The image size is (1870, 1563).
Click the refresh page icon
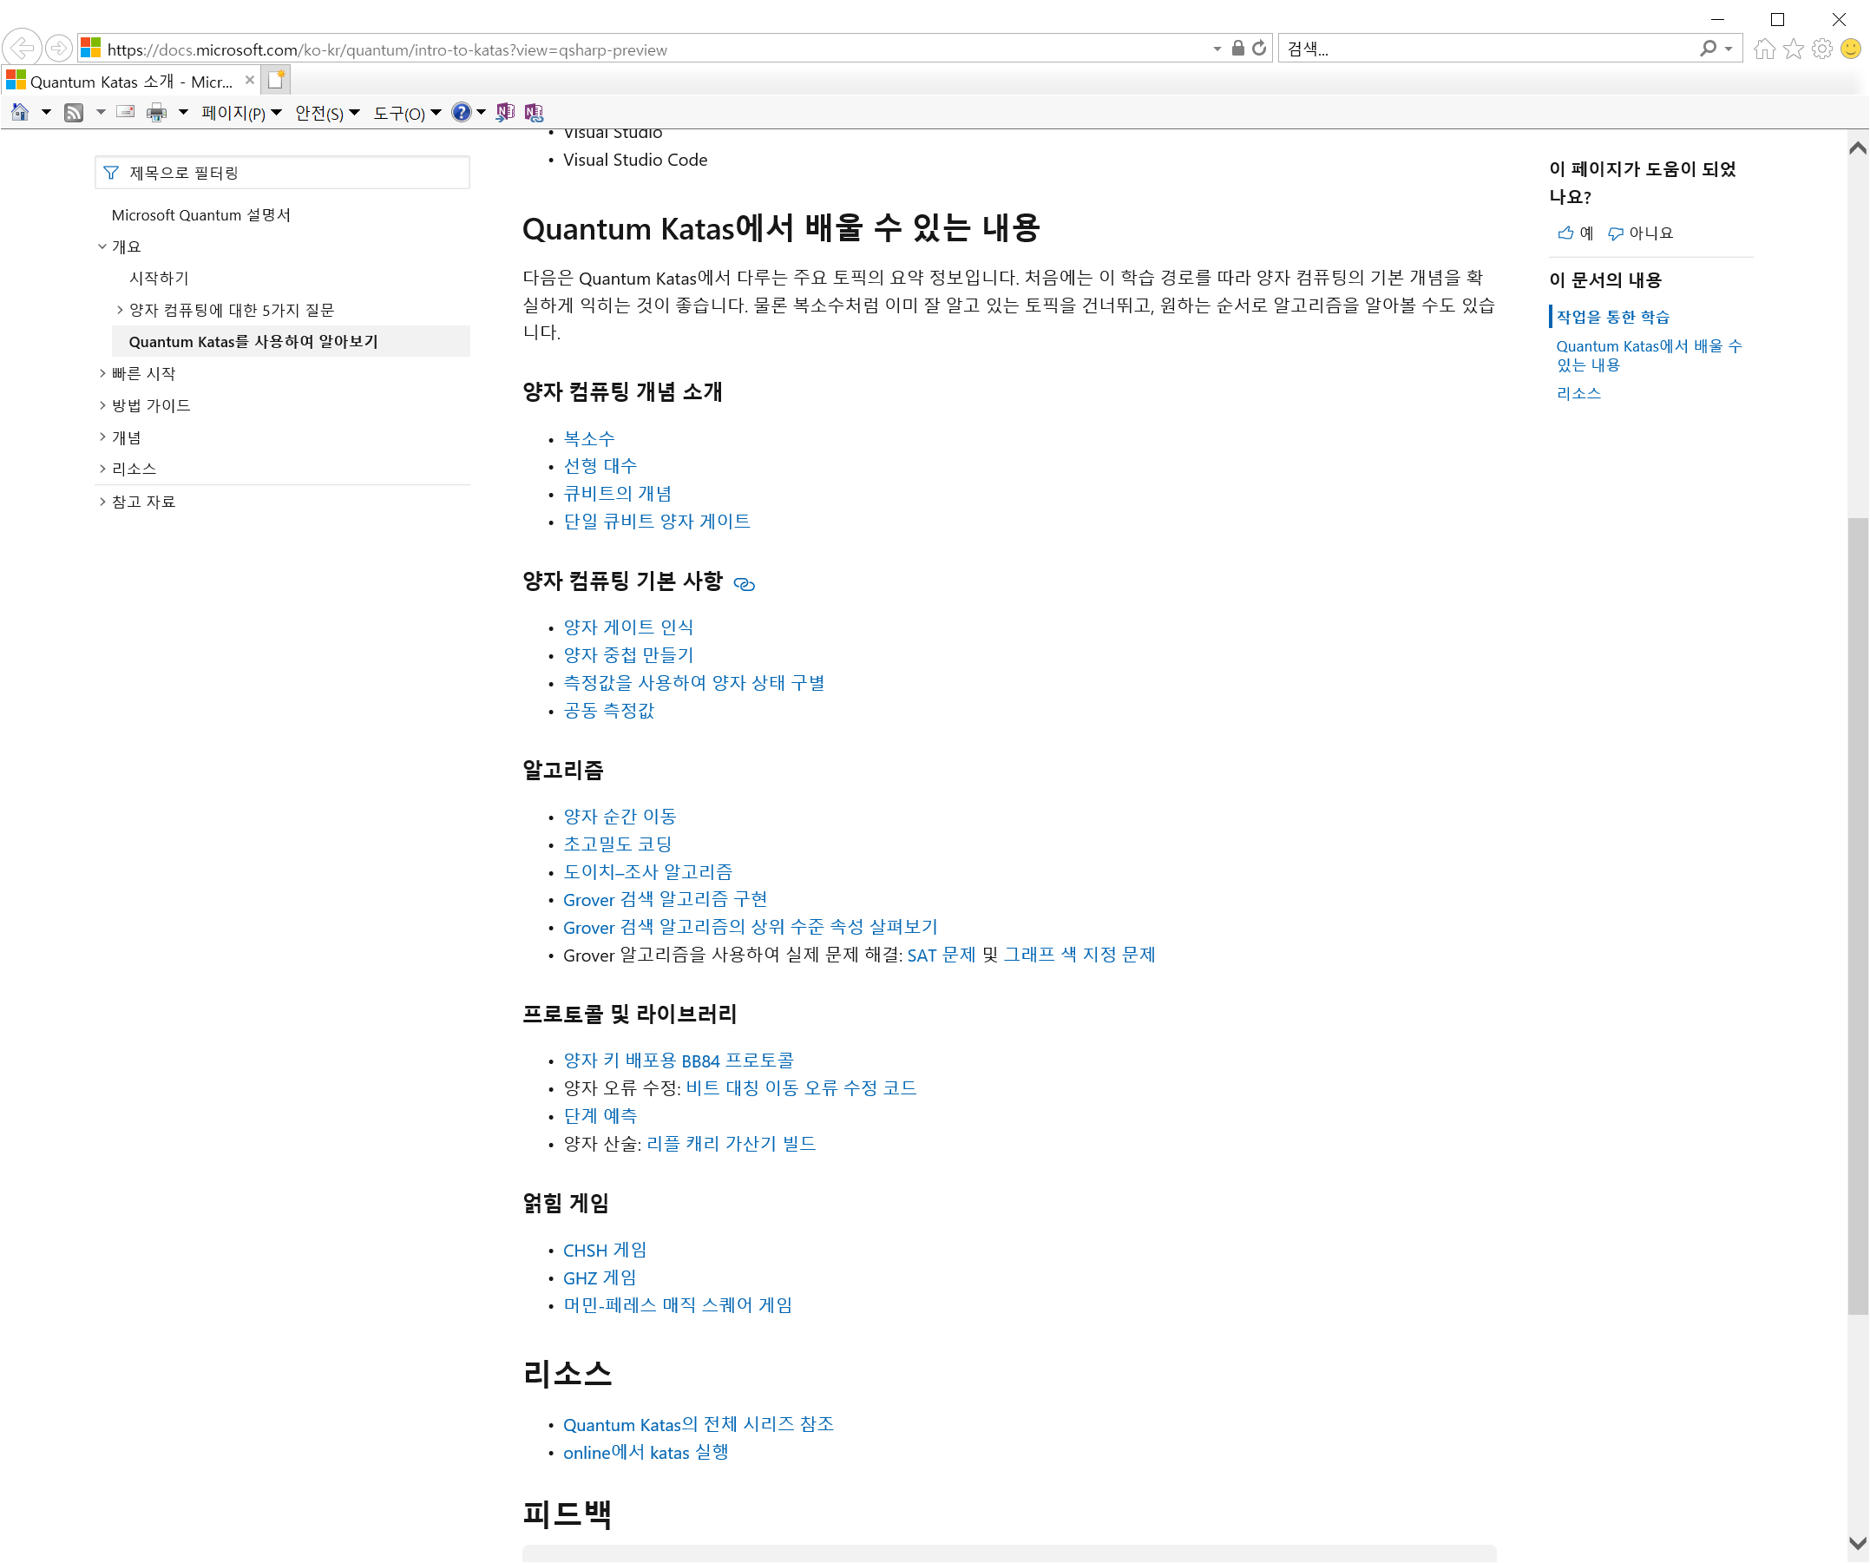1259,48
